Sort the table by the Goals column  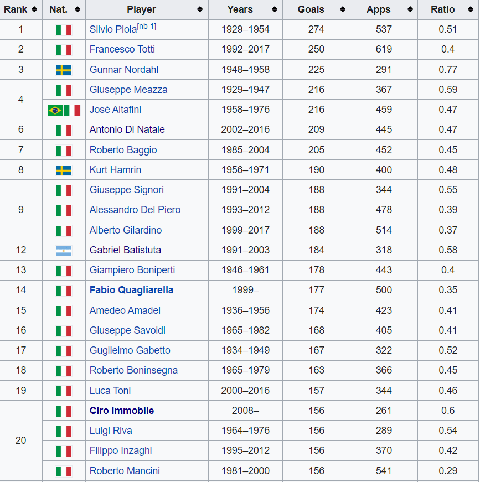coord(342,9)
